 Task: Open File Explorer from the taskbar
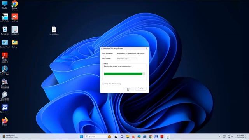tap(128, 136)
